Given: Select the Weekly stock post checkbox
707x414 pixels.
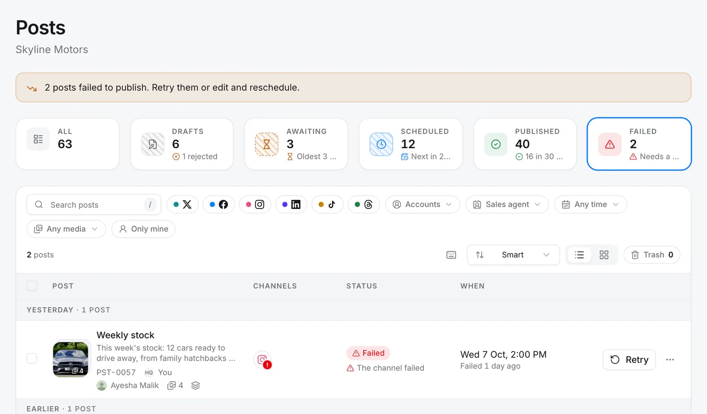Looking at the screenshot, I should click(x=32, y=358).
